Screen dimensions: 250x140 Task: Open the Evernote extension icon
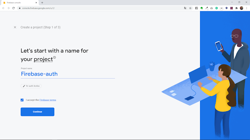pos(202,8)
